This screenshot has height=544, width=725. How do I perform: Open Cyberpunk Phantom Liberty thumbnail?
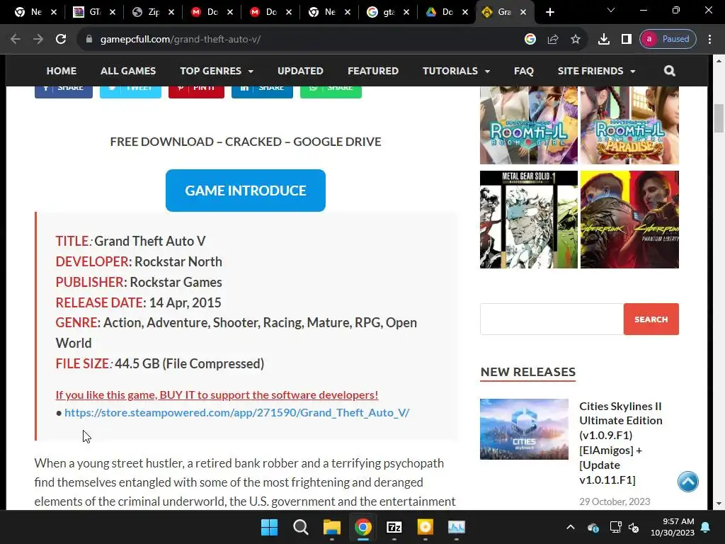point(629,220)
